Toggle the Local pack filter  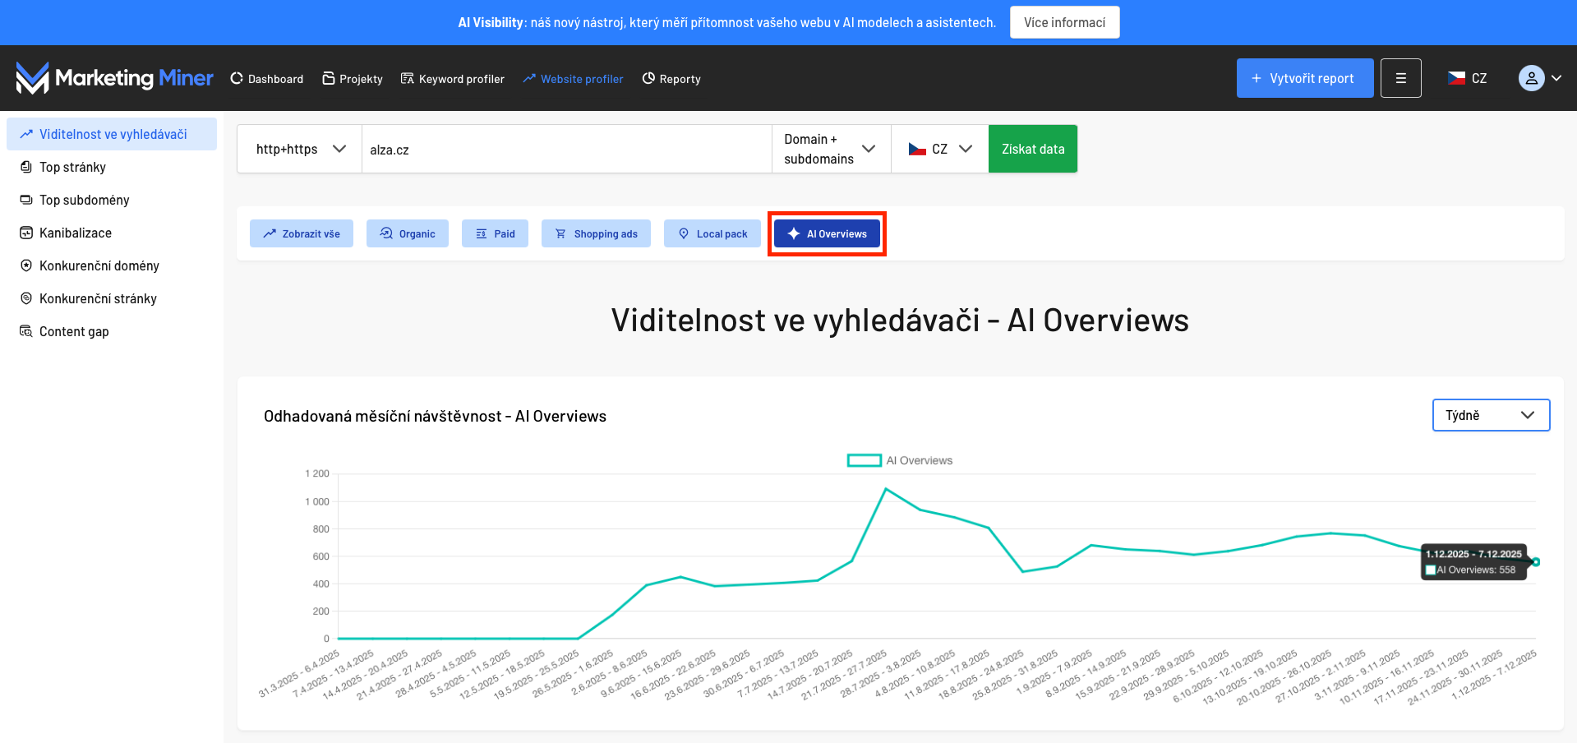712,233
